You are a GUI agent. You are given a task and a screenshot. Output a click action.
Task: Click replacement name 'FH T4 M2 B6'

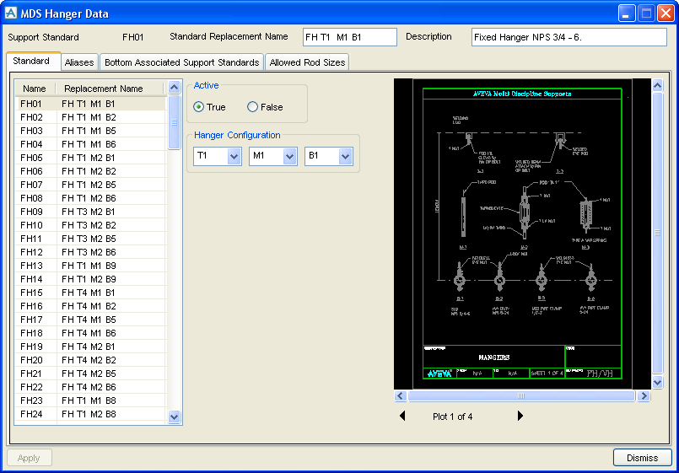89,387
